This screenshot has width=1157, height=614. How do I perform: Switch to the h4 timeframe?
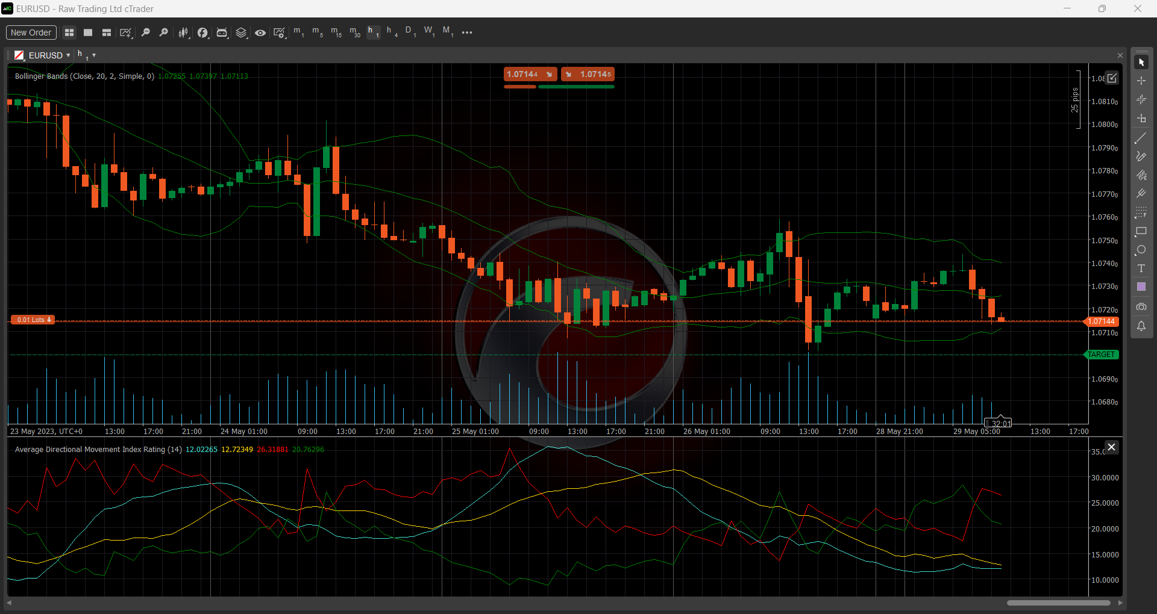(391, 31)
